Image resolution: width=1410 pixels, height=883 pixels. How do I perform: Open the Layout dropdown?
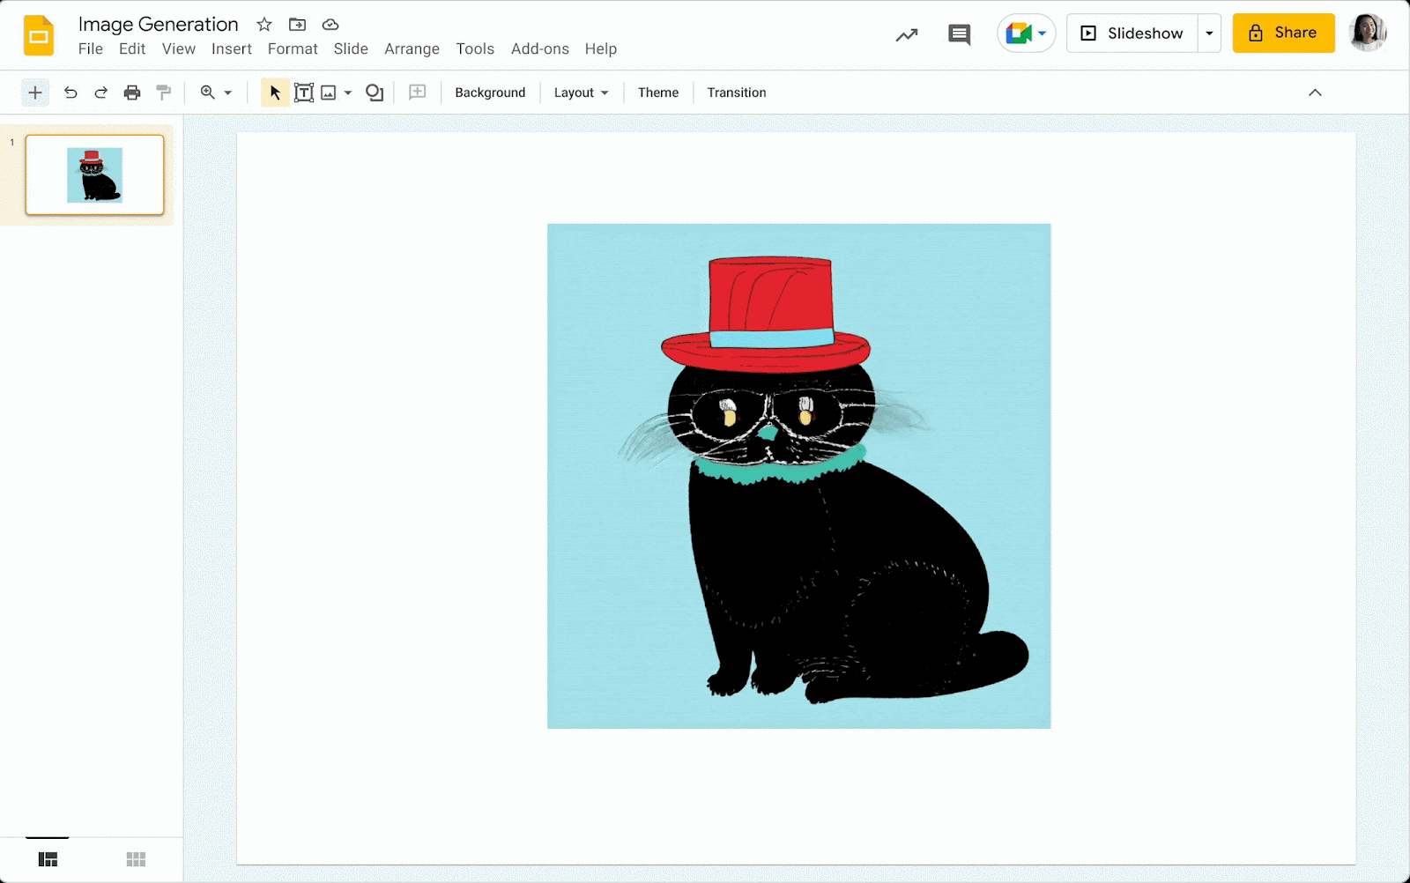[581, 92]
